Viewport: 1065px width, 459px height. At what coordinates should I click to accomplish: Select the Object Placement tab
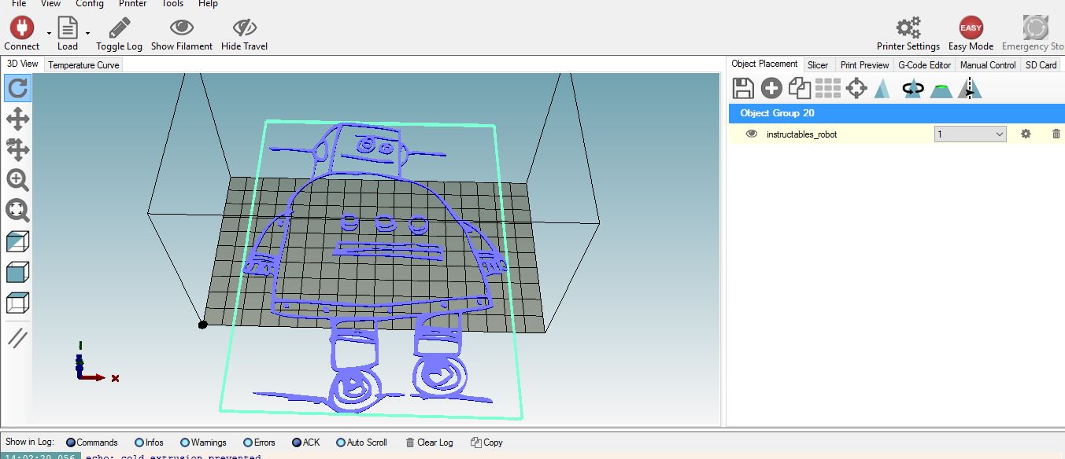tap(764, 64)
